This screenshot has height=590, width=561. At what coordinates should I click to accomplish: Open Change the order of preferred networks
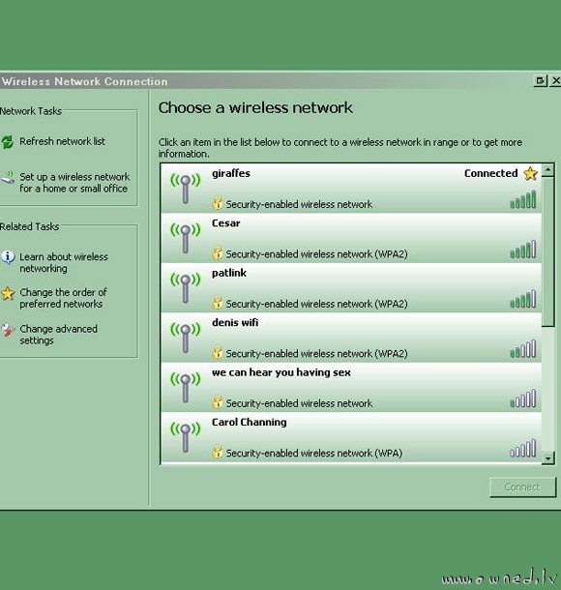(x=63, y=298)
